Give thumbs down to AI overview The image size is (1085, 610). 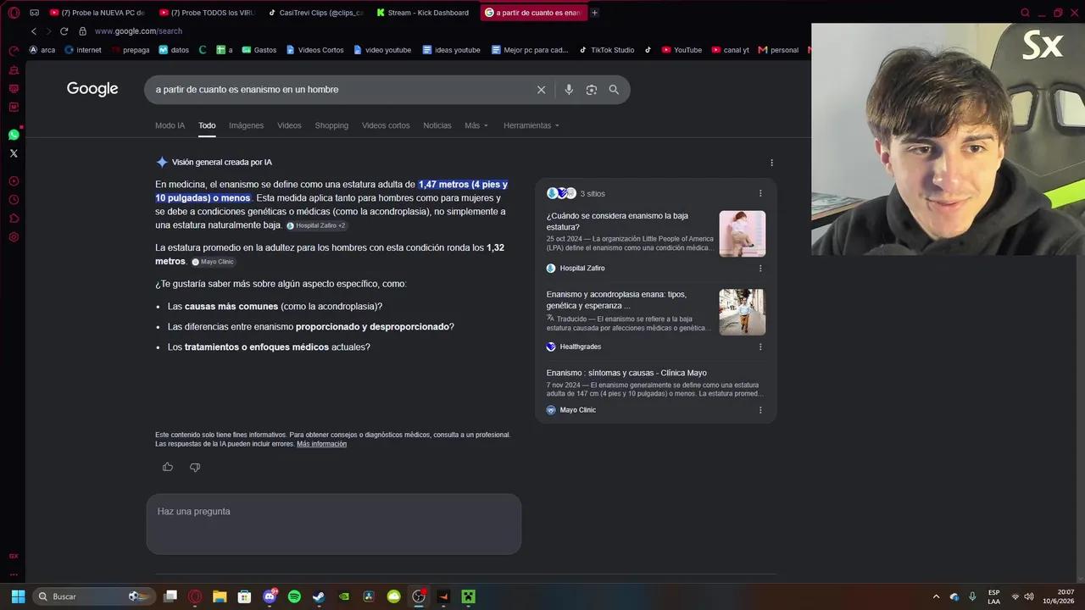(195, 467)
